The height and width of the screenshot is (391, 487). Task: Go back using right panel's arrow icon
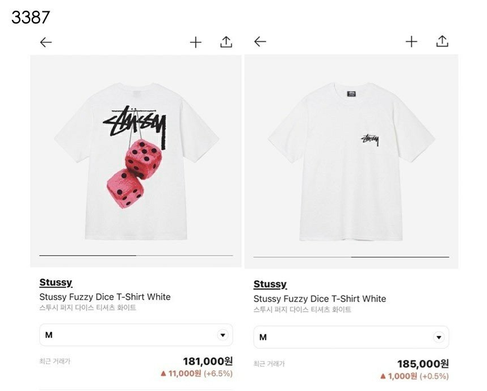(260, 41)
